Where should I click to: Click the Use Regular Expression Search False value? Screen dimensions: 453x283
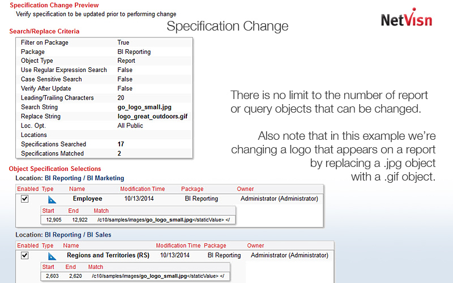pos(125,70)
